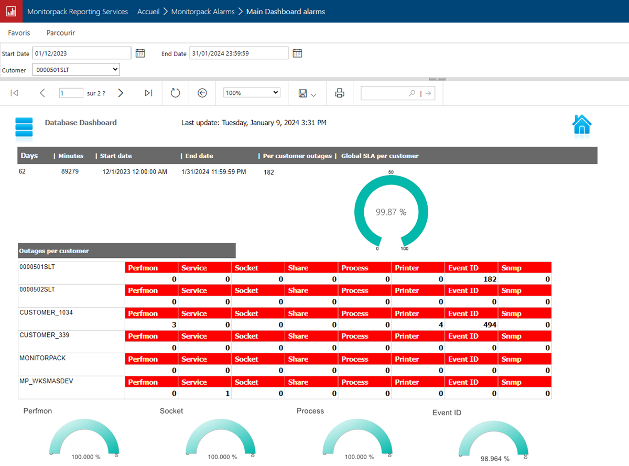Open the Start Date calendar picker
Viewport: 629px width, 466px height.
pyautogui.click(x=140, y=53)
